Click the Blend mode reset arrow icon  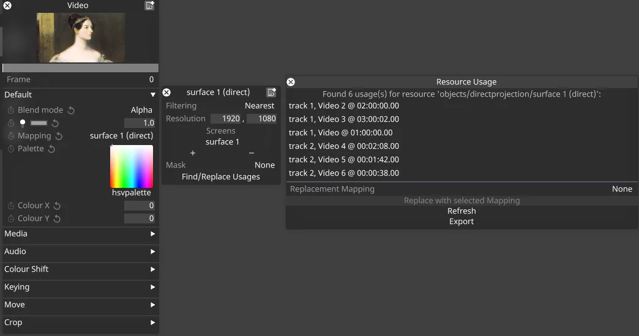click(x=71, y=110)
